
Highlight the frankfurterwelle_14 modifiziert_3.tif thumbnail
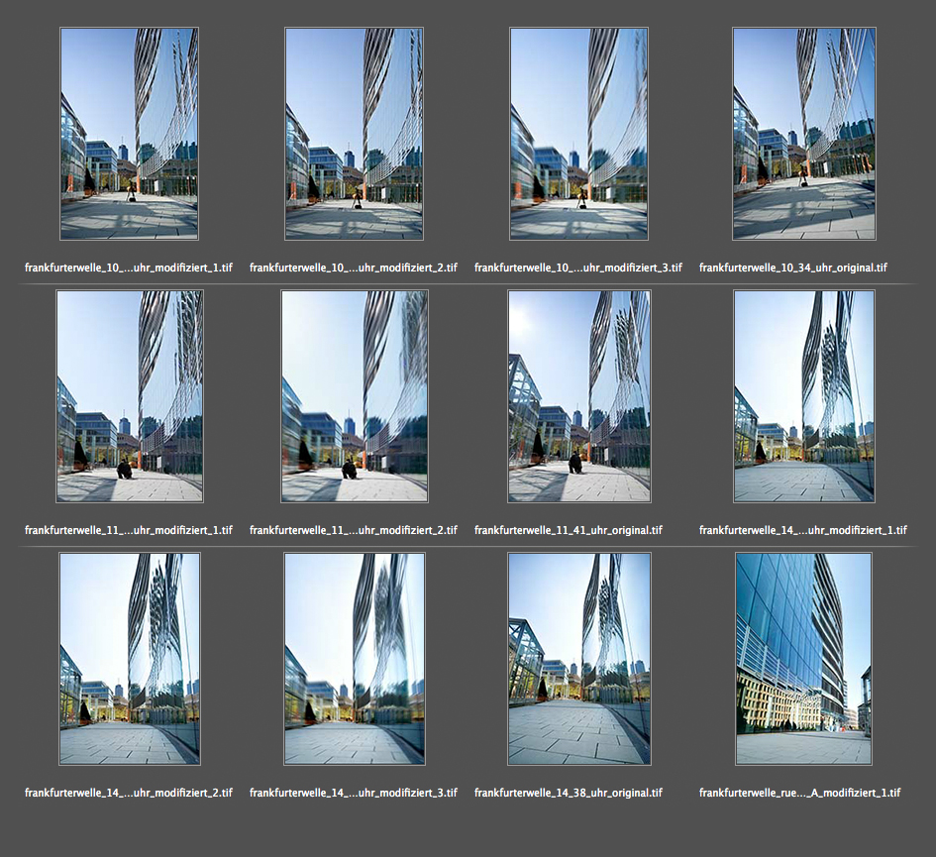click(354, 659)
